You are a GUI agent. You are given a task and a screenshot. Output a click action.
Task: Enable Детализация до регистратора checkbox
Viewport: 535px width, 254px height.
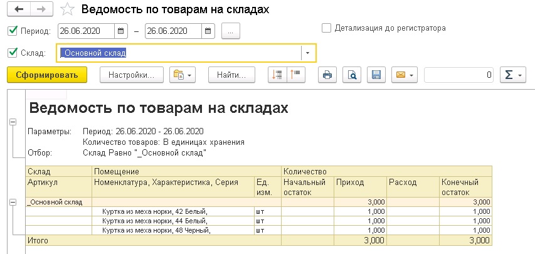(326, 28)
